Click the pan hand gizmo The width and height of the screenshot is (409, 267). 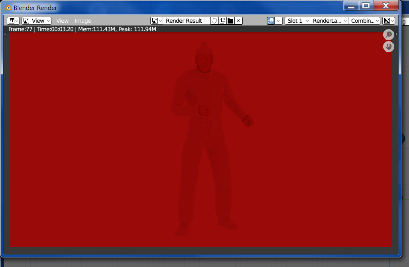(x=389, y=47)
